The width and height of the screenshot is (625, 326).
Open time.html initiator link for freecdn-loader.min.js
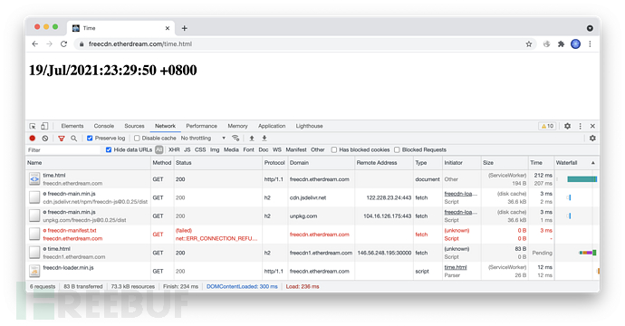pyautogui.click(x=456, y=267)
